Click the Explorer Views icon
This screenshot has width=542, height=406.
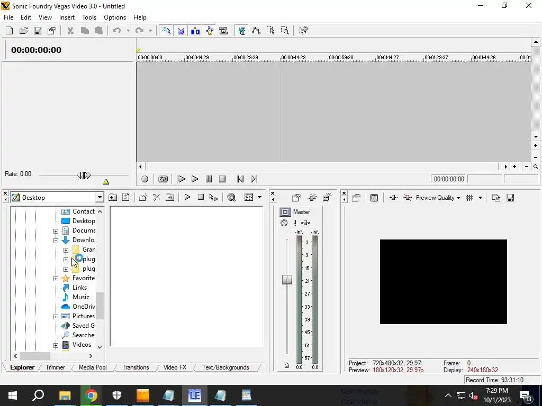[x=249, y=198]
